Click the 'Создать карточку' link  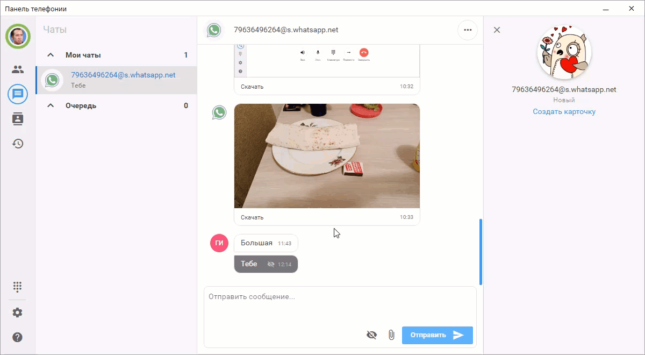pos(563,111)
